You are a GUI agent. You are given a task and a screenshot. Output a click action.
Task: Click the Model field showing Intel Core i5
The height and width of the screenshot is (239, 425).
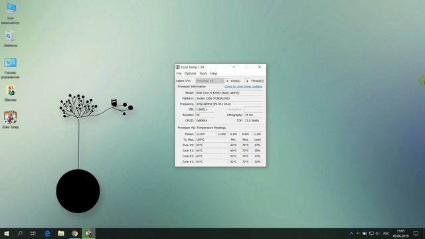click(229, 93)
